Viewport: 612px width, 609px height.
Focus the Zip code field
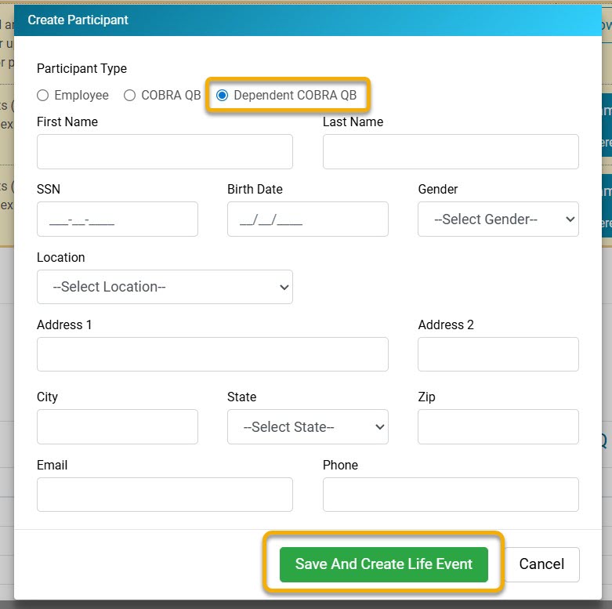click(498, 427)
